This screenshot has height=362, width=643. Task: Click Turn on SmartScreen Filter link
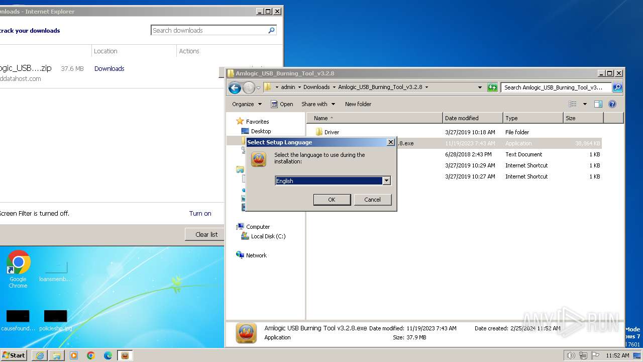(200, 213)
